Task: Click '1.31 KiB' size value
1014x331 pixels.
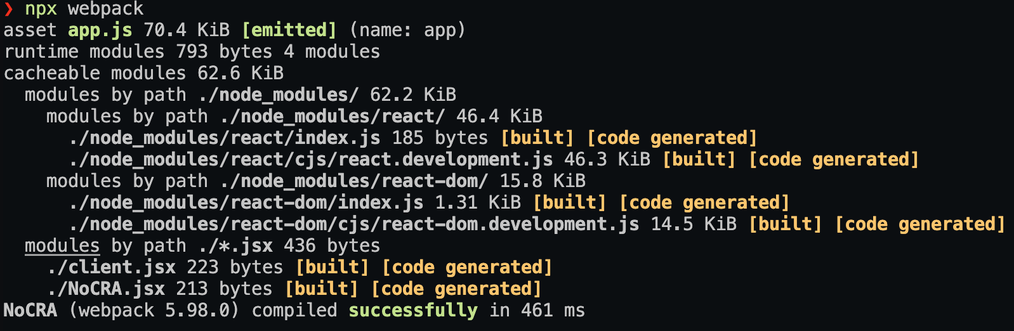Action: tap(478, 203)
